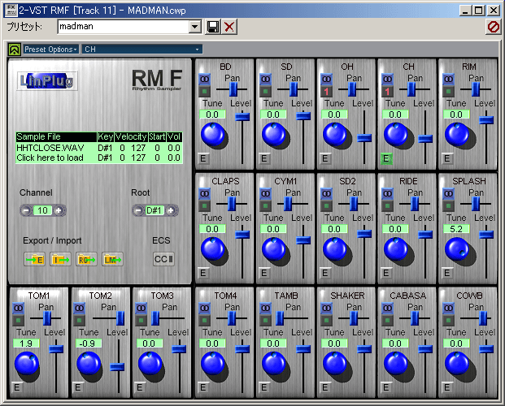This screenshot has width=505, height=406.
Task: Click the OH pad loop/link icon
Action: click(x=326, y=79)
